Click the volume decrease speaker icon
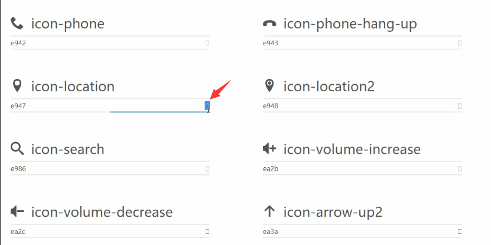Viewport: 491px width, 245px height. [x=17, y=211]
